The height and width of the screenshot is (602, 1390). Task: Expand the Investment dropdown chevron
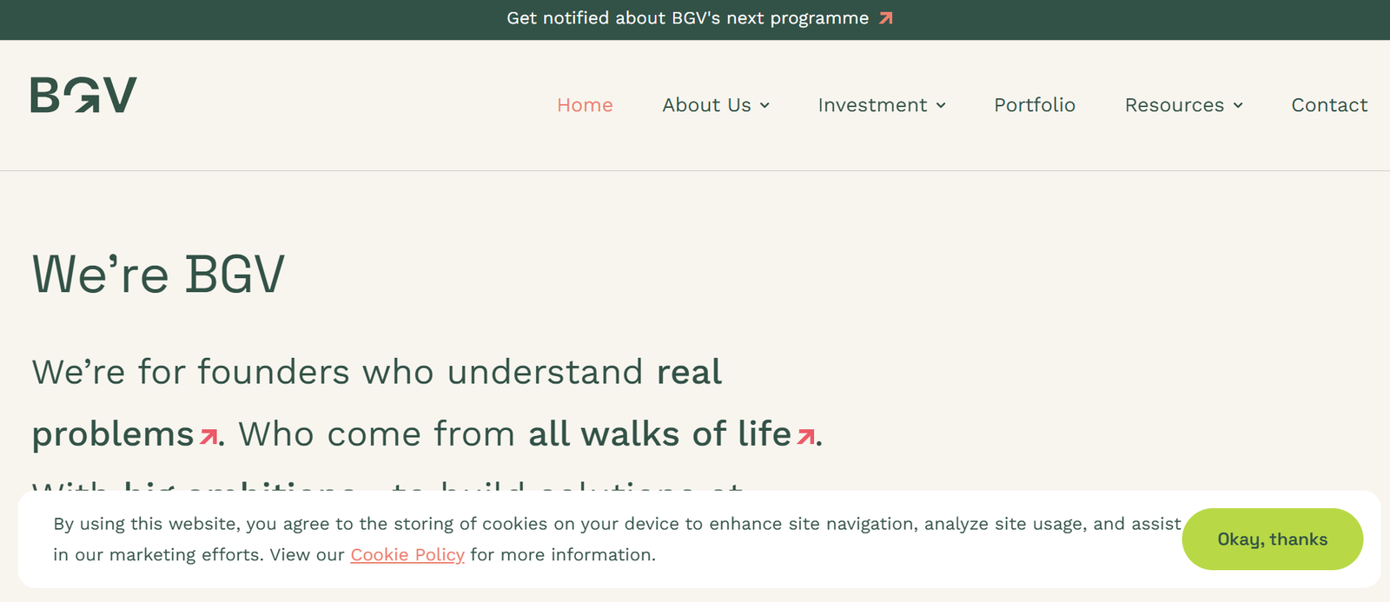click(941, 105)
